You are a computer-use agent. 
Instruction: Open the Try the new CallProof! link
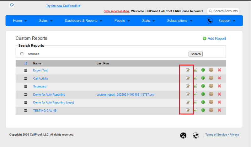[63, 6]
